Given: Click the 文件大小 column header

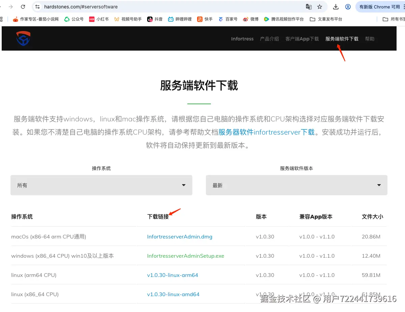Looking at the screenshot, I should pyautogui.click(x=373, y=217).
